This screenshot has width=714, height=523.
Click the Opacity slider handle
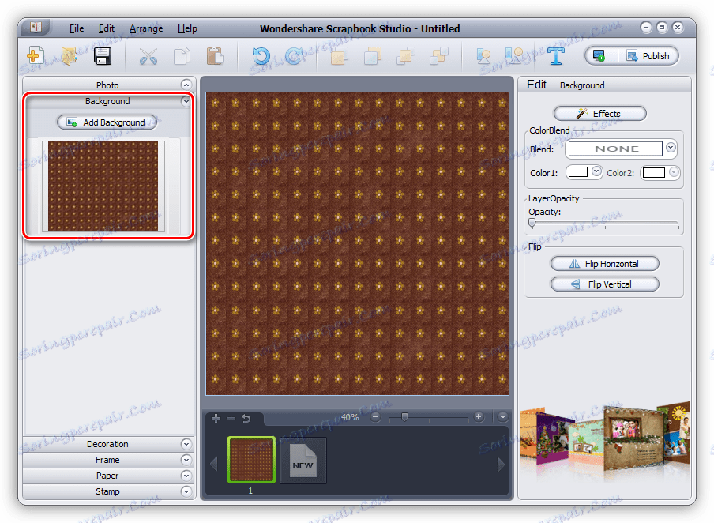click(x=532, y=223)
